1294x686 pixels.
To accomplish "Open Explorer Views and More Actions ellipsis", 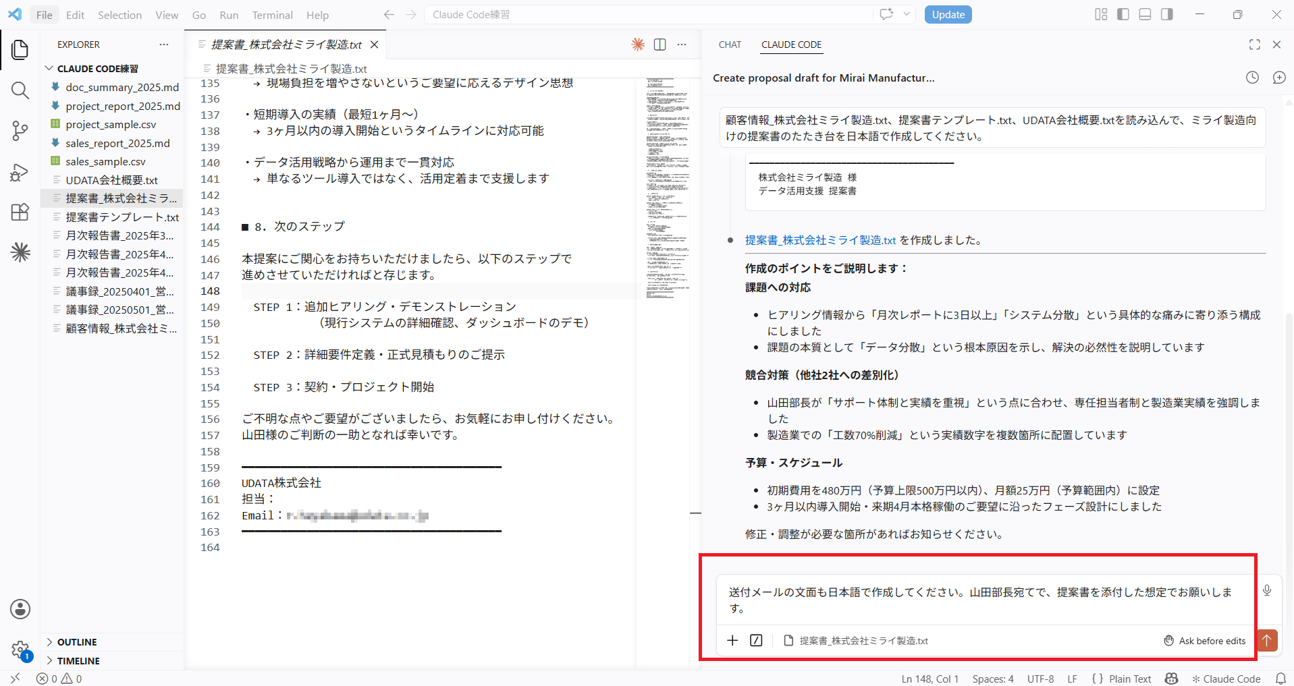I will pyautogui.click(x=164, y=45).
